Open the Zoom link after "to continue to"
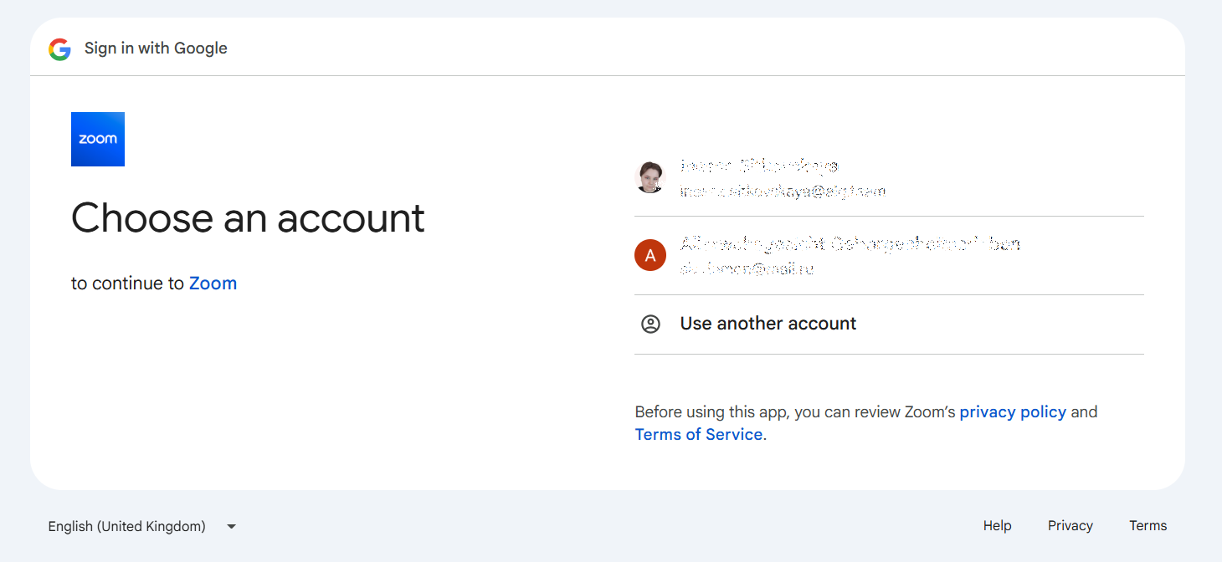The width and height of the screenshot is (1222, 562). [213, 284]
